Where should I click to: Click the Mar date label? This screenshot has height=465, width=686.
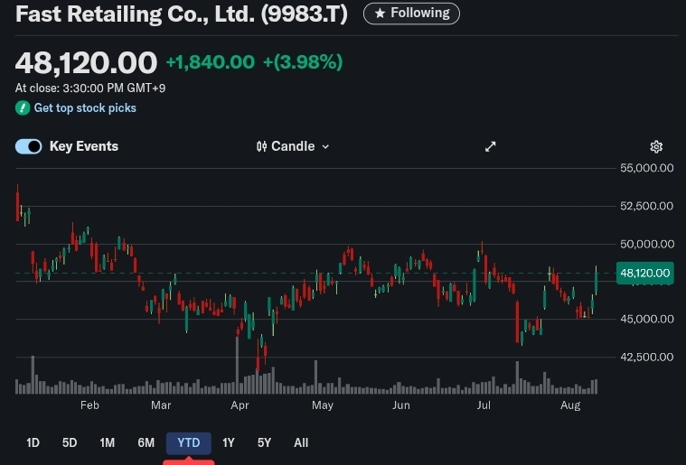(161, 405)
